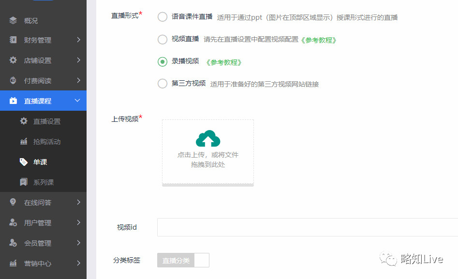Click the 店铺设置 gear icon
The height and width of the screenshot is (279, 458).
tap(13, 60)
